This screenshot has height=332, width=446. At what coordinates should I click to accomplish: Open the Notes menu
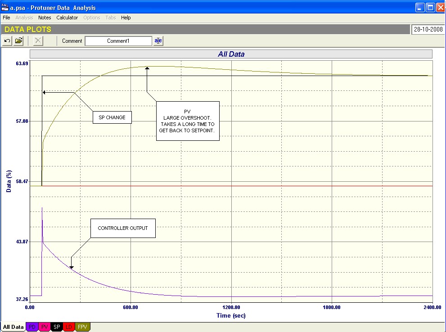pyautogui.click(x=45, y=18)
